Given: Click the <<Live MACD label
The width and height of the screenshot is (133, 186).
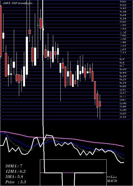Looking at the screenshot, I should point(112,179).
